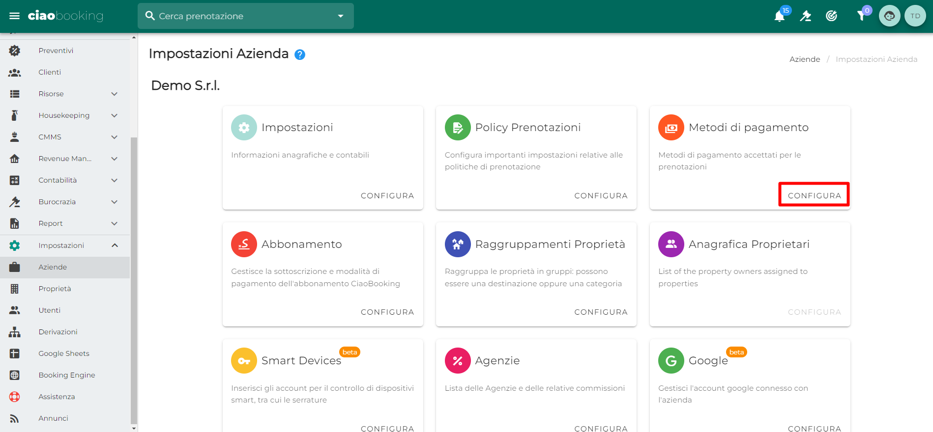This screenshot has width=933, height=432.
Task: Open Google Sheets in the sidebar
Action: pos(65,353)
